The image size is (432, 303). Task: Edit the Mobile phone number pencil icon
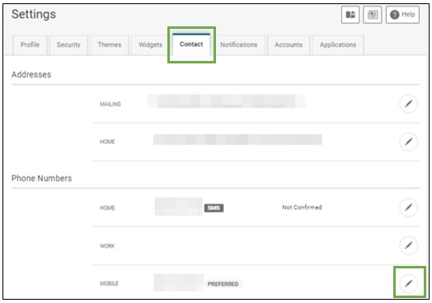click(x=409, y=283)
